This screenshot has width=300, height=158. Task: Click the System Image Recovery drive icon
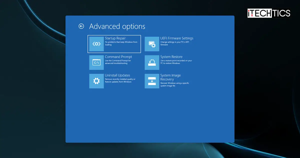(x=152, y=81)
